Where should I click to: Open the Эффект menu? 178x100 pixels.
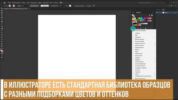pos(40,3)
